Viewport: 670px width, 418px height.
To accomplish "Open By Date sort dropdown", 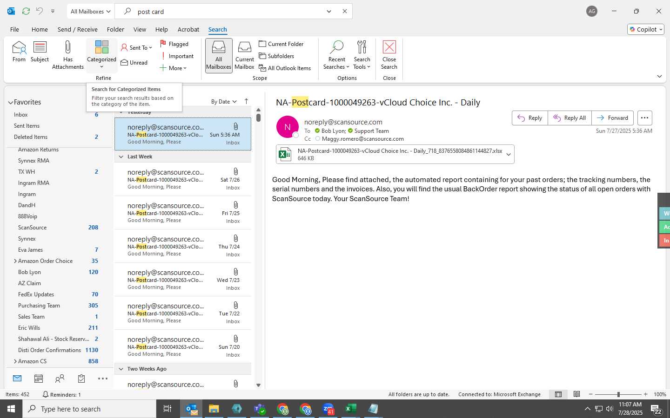I will point(224,101).
